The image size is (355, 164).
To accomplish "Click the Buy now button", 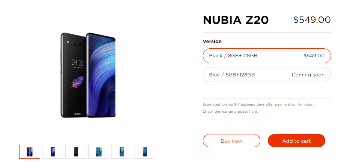I will pos(231,141).
